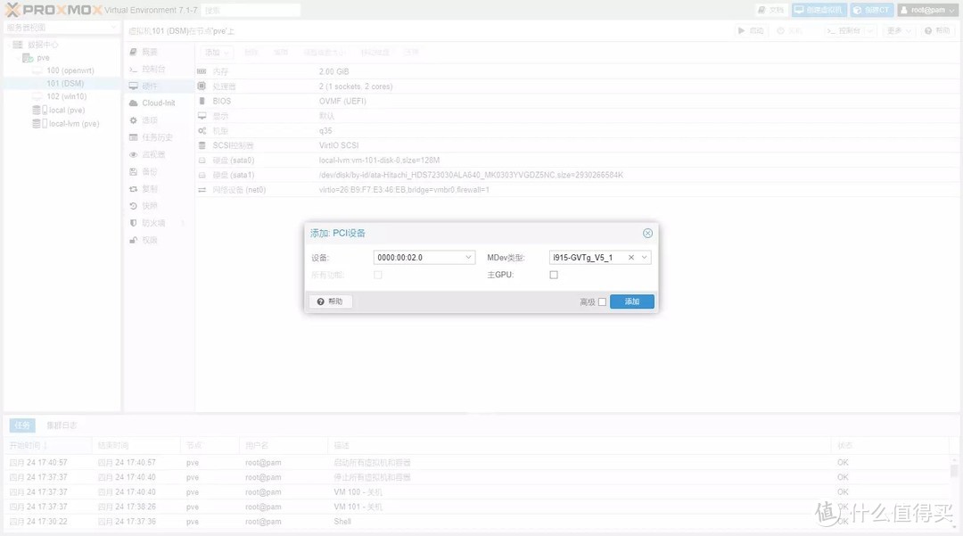963x536 pixels.
Task: Switch to the 任务 tab
Action: tap(22, 425)
